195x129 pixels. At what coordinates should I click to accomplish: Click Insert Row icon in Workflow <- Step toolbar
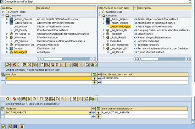tap(47, 99)
